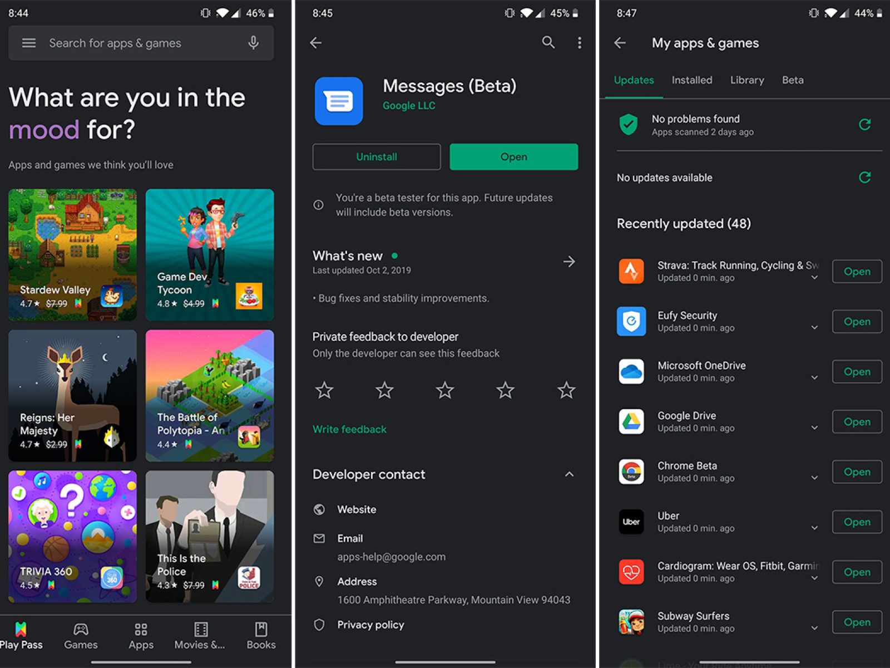Image resolution: width=890 pixels, height=668 pixels.
Task: Refresh the No problems found scan
Action: coord(864,125)
